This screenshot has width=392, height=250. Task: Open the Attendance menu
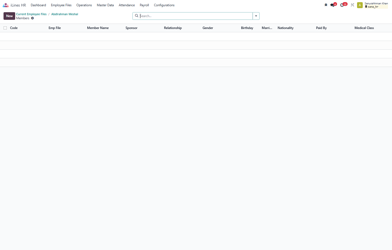point(127,5)
